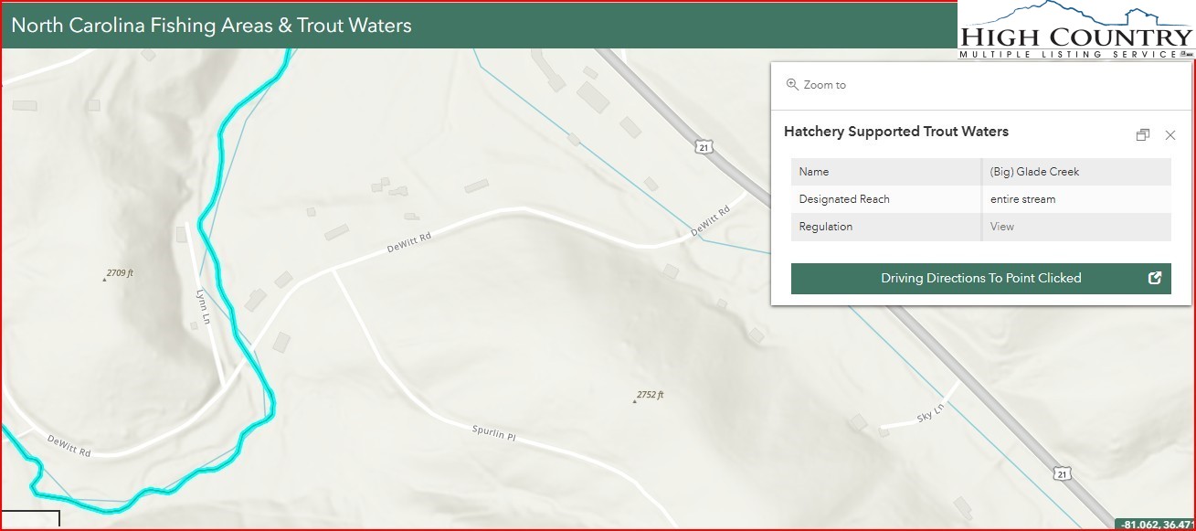Click the DeWitt Rd label near highway 21
The width and height of the screenshot is (1196, 531).
[x=710, y=222]
